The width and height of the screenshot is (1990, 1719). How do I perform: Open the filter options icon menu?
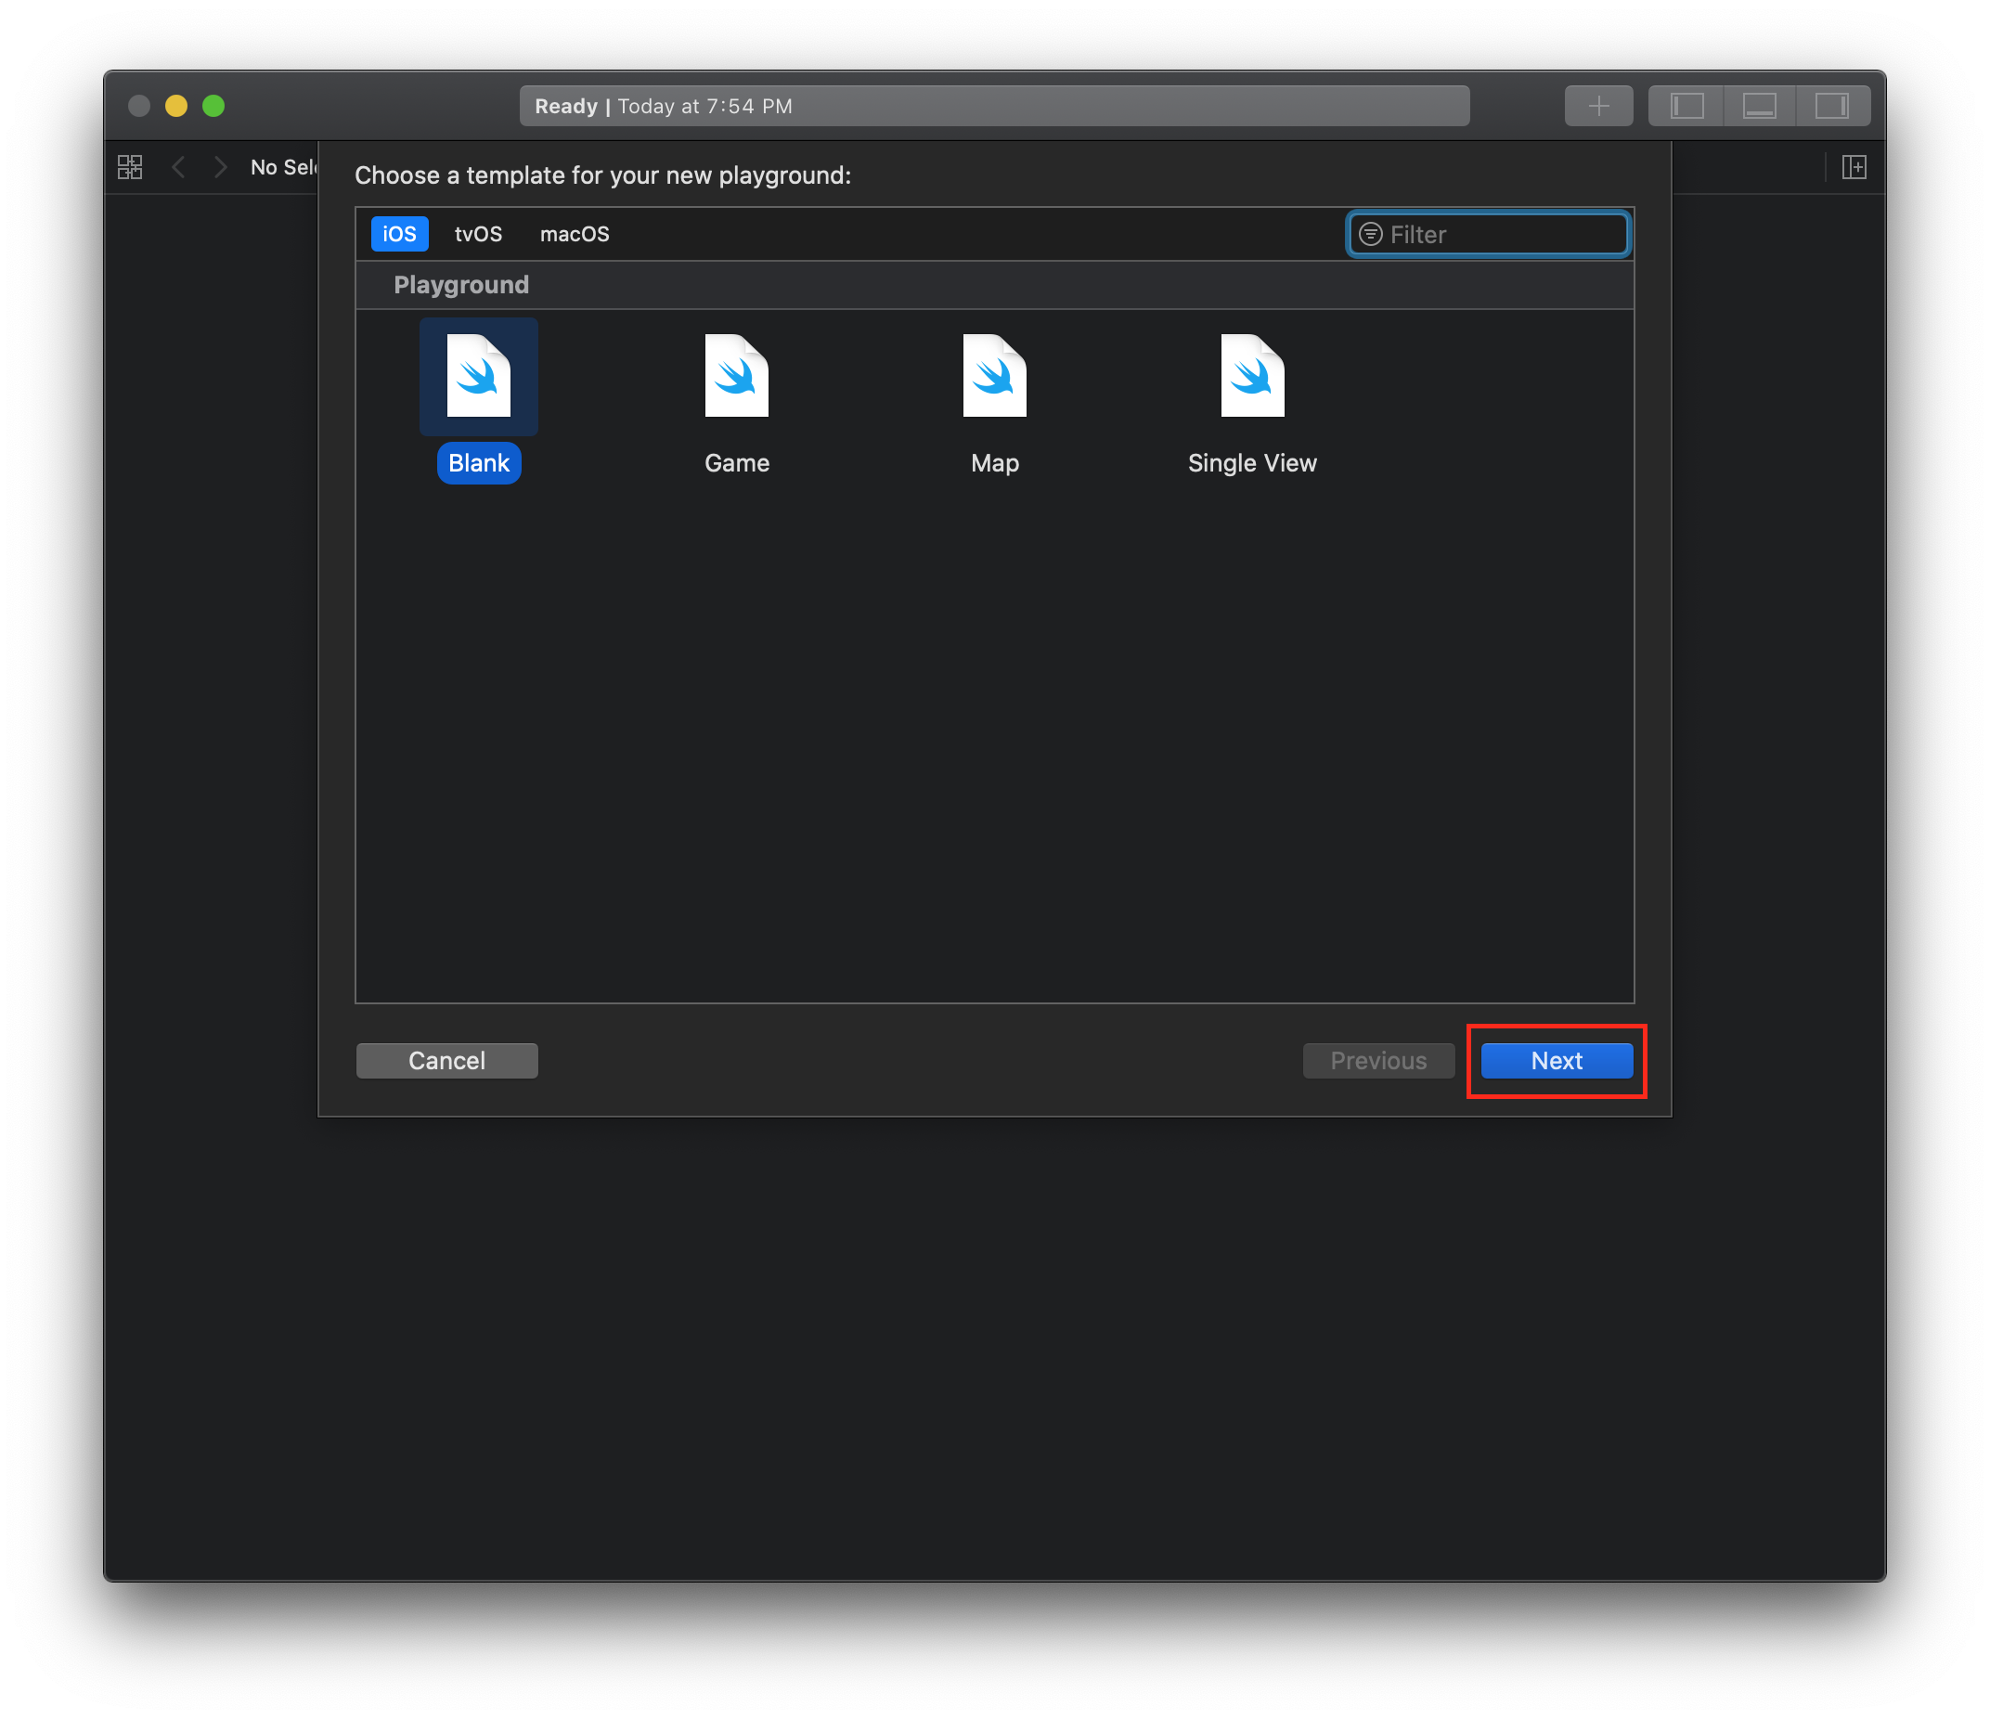tap(1371, 234)
